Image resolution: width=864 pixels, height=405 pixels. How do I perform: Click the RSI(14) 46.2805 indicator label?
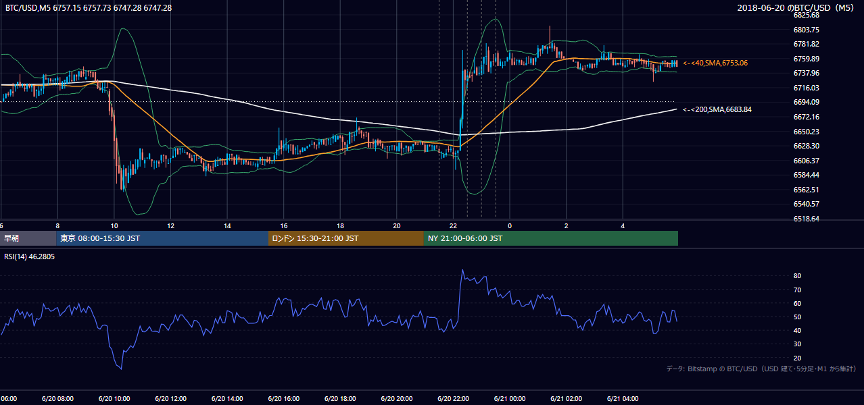click(29, 257)
